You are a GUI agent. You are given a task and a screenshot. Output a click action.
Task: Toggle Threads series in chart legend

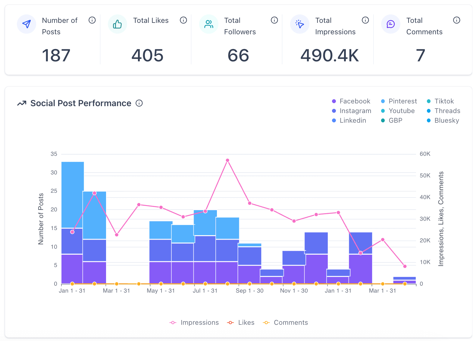pos(443,111)
